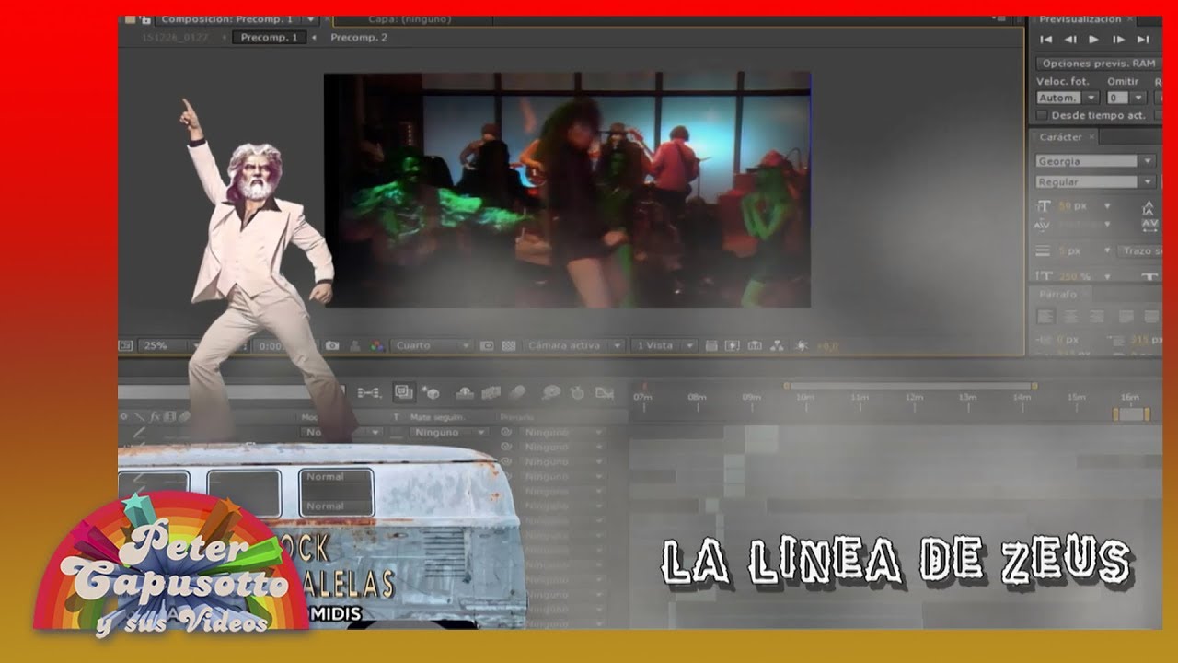Viewport: 1178px width, 663px height.
Task: Switch to the Carácter panel tab
Action: (1061, 137)
